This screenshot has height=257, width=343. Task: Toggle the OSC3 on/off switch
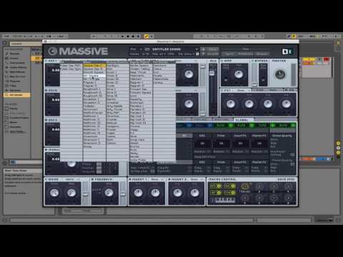tap(46, 120)
